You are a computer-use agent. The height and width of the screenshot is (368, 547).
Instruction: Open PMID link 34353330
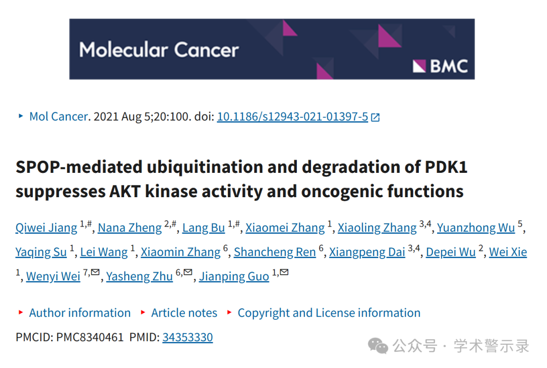(188, 337)
